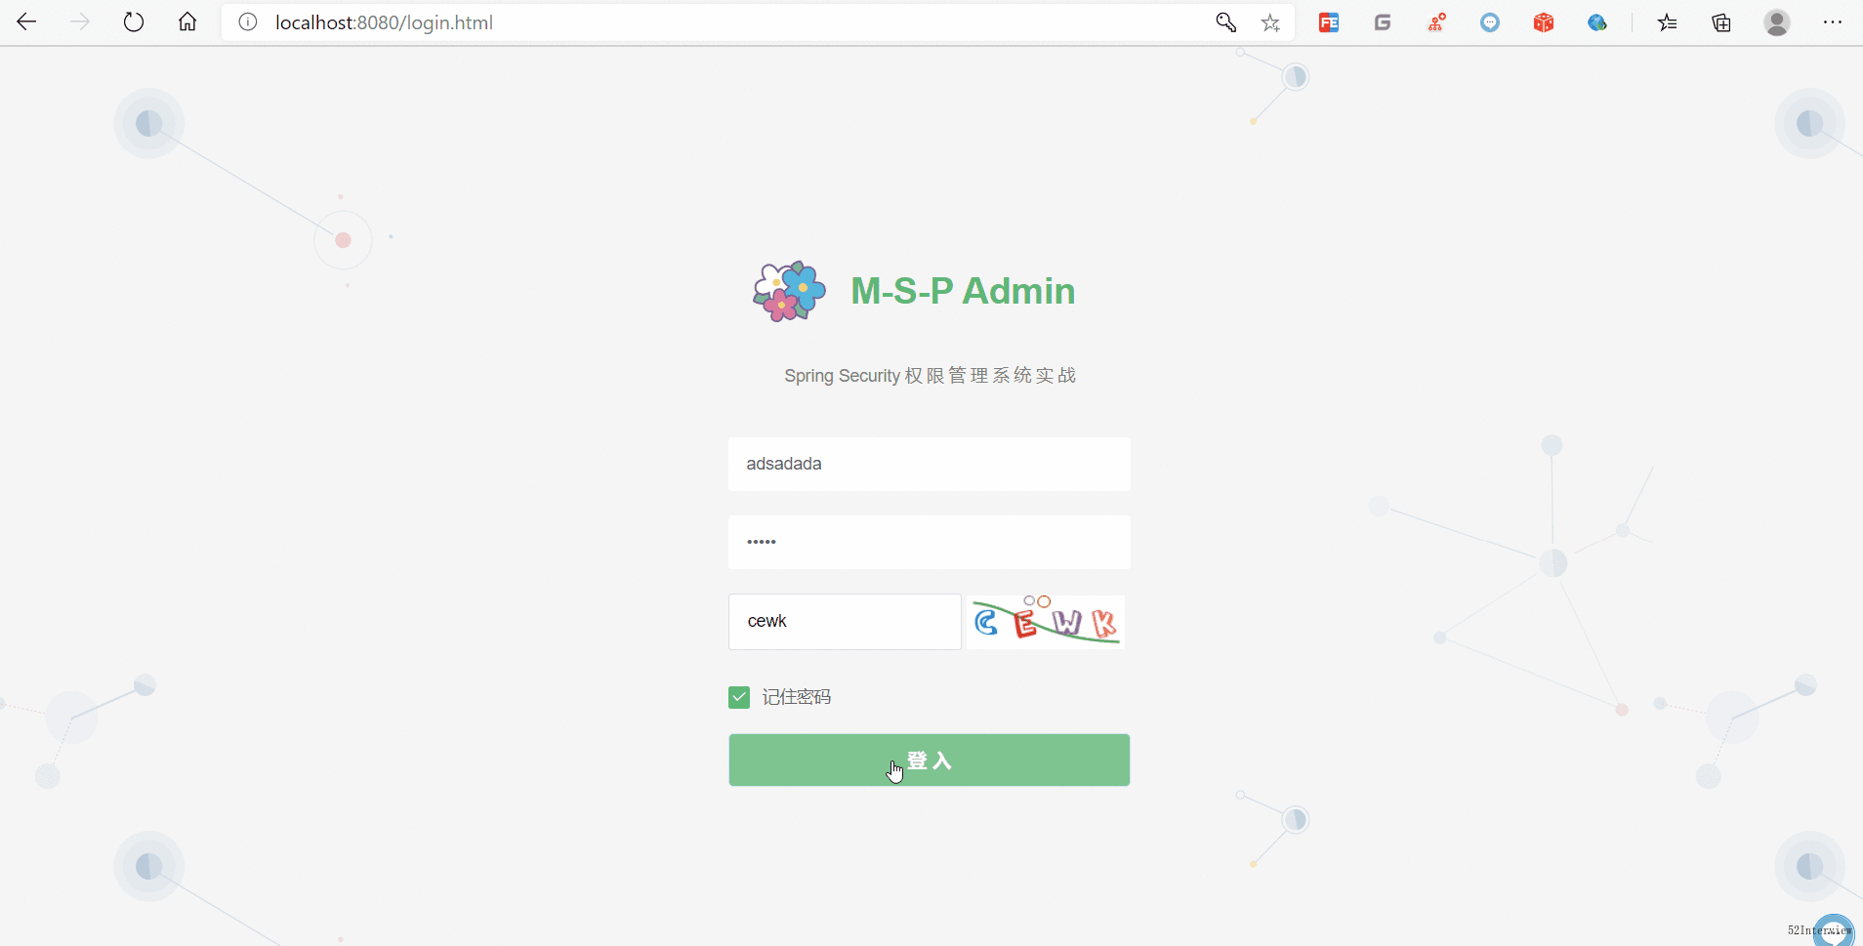
Task: Open the red cube extension icon
Action: click(1544, 22)
